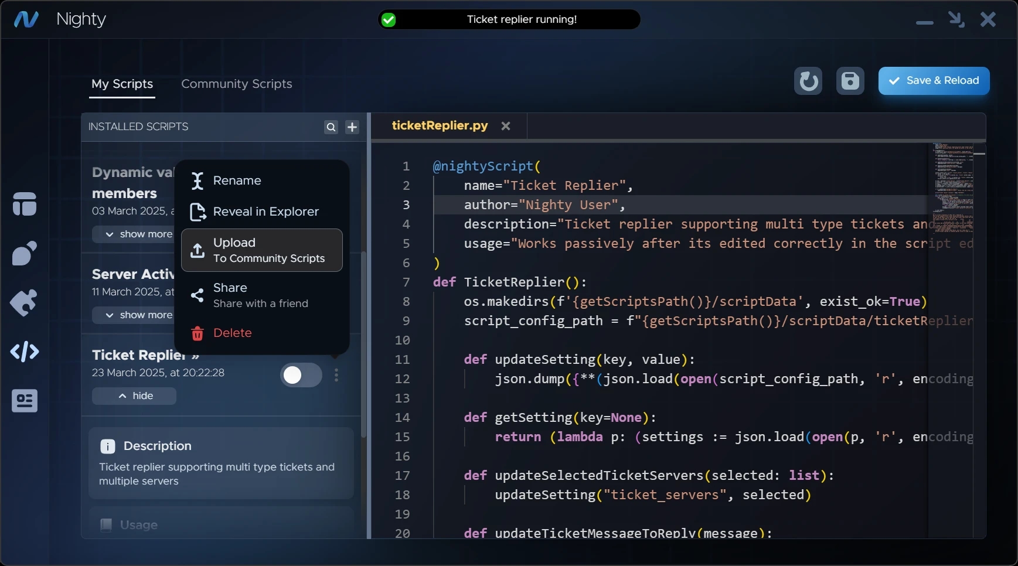Click code line name="Ticket Replier"
The image size is (1018, 566).
tap(549, 186)
